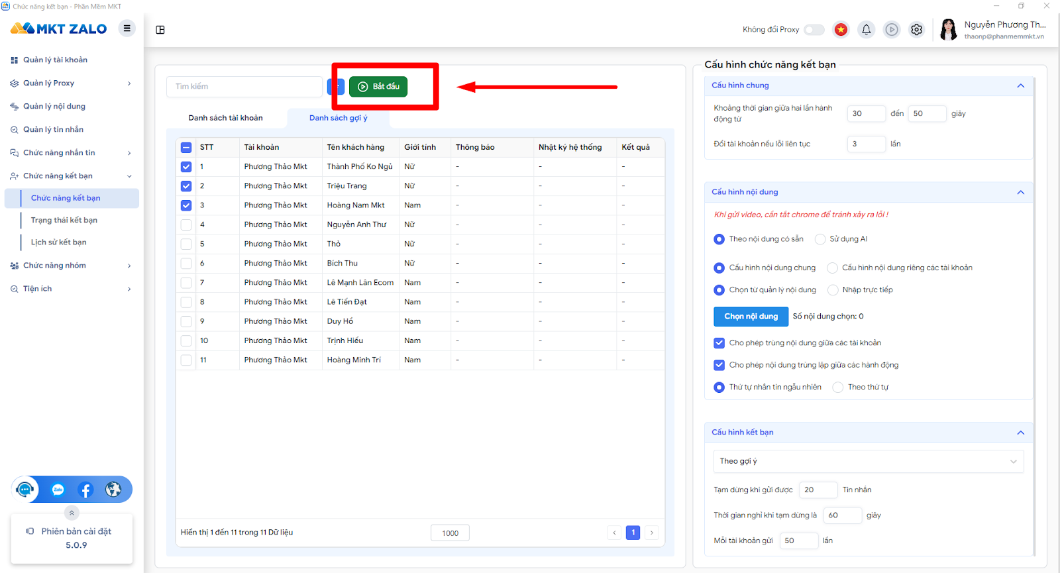Expand the Quản lý Proxy sidebar menu
Image resolution: width=1060 pixels, height=573 pixels.
[x=72, y=83]
